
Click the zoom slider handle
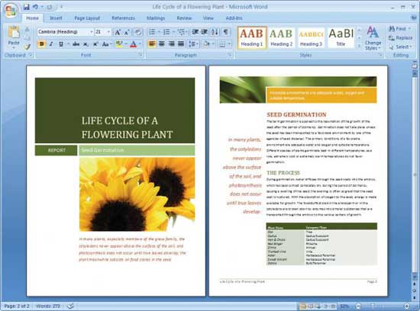click(372, 306)
